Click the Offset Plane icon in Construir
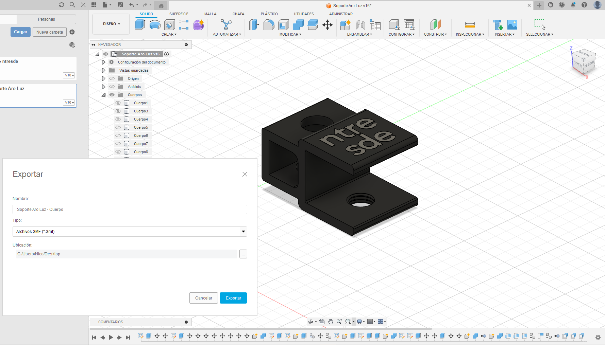The image size is (605, 345). pos(435,25)
